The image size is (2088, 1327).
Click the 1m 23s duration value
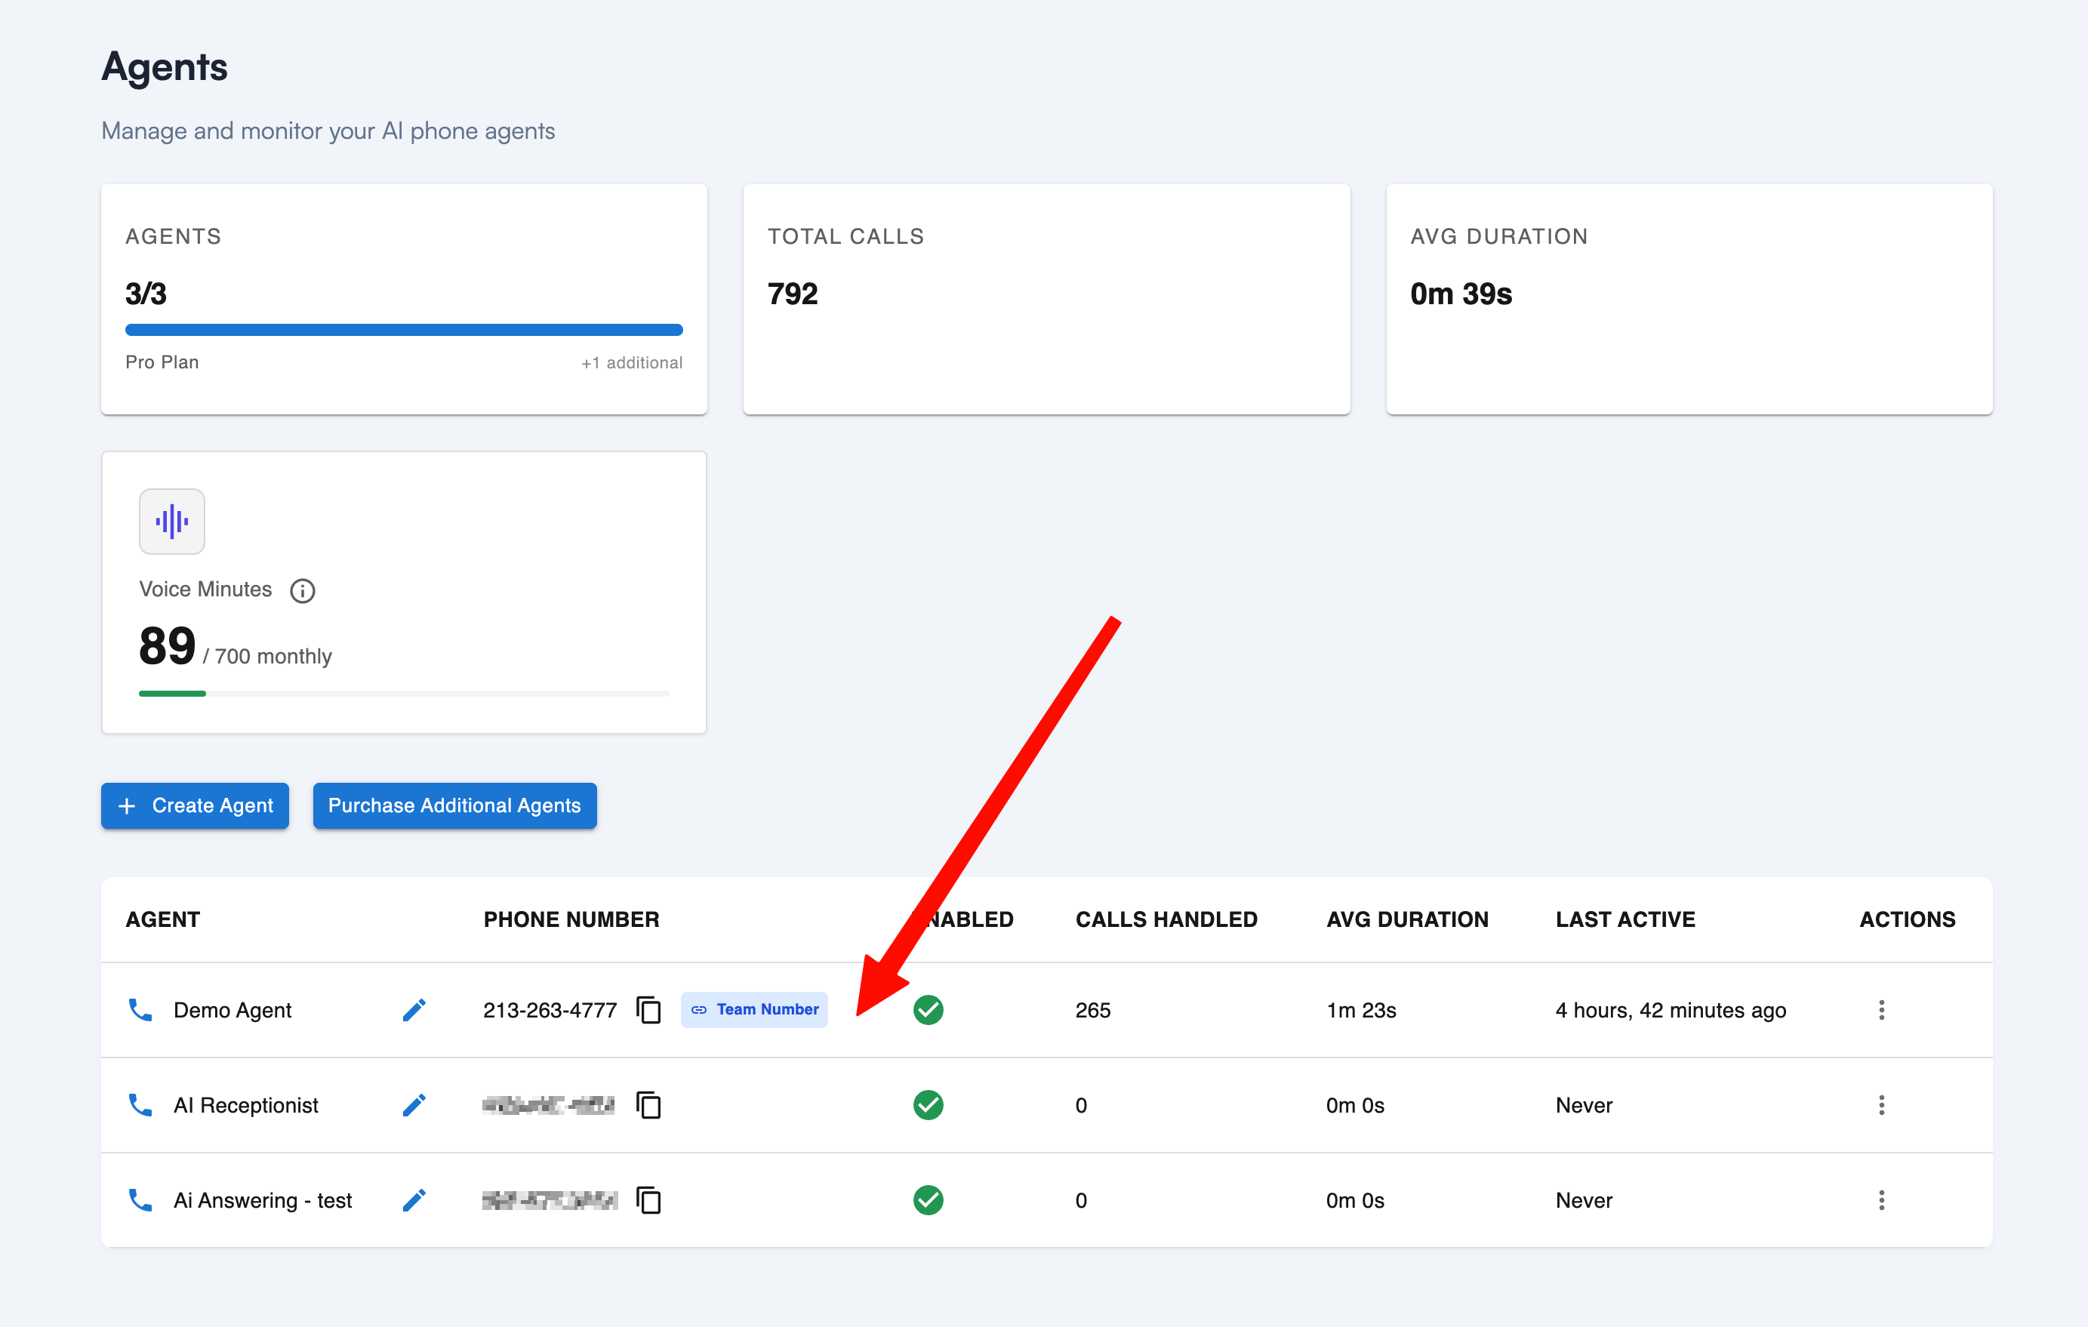1361,1011
